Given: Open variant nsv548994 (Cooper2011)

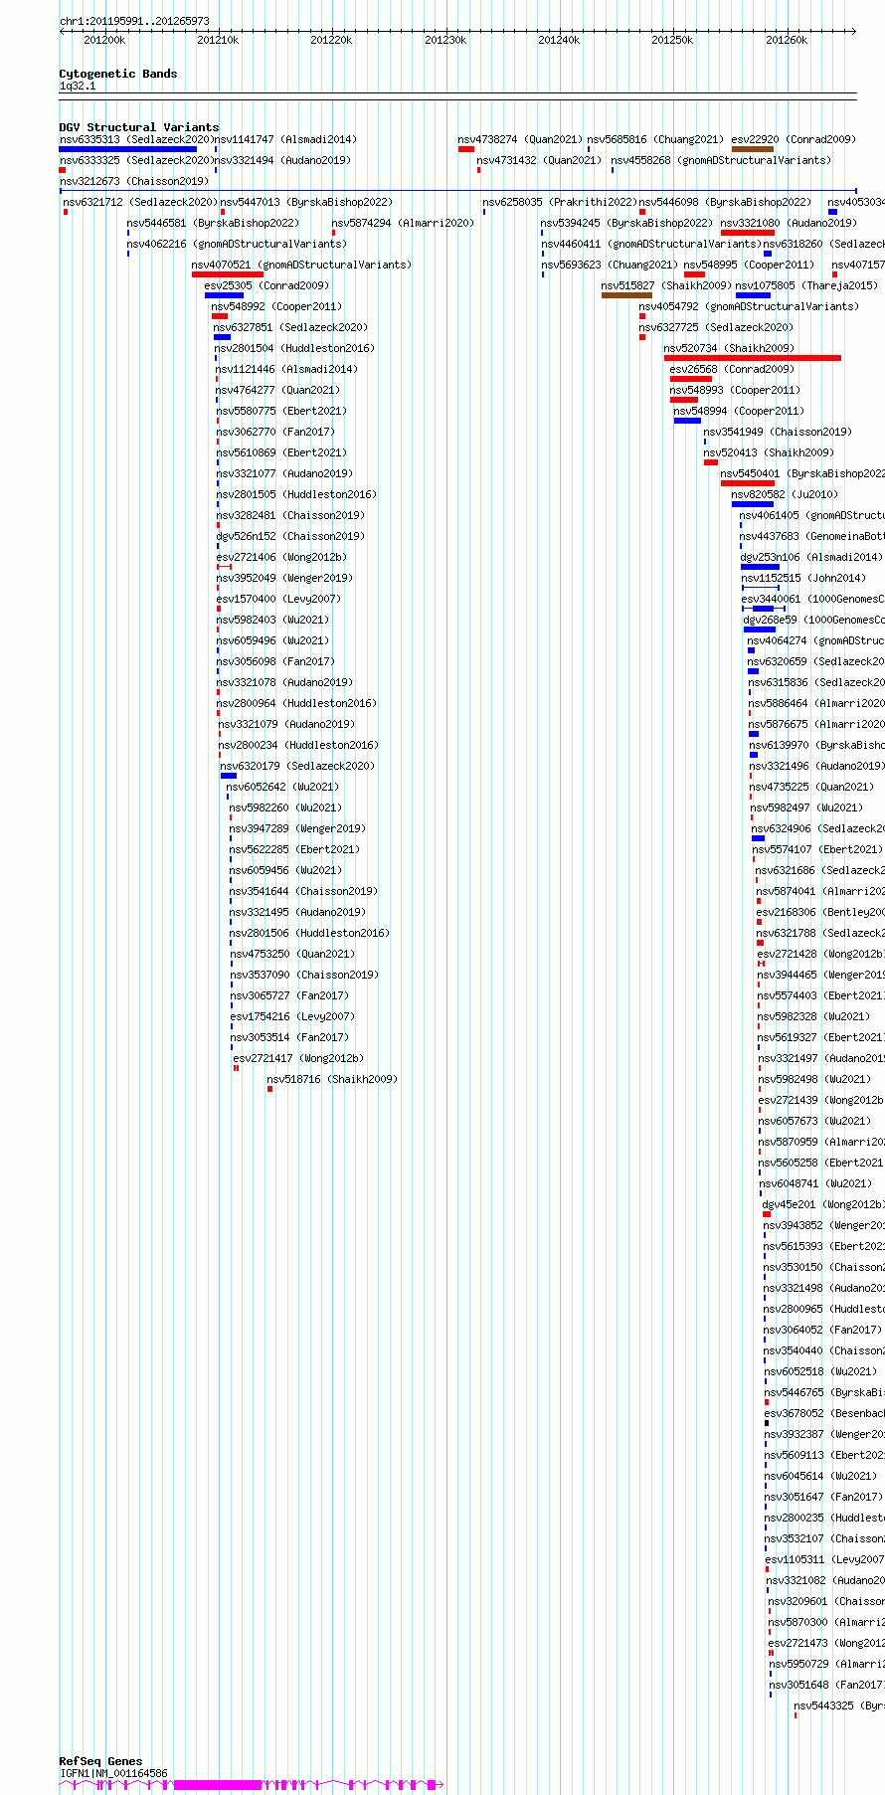Looking at the screenshot, I should (739, 411).
